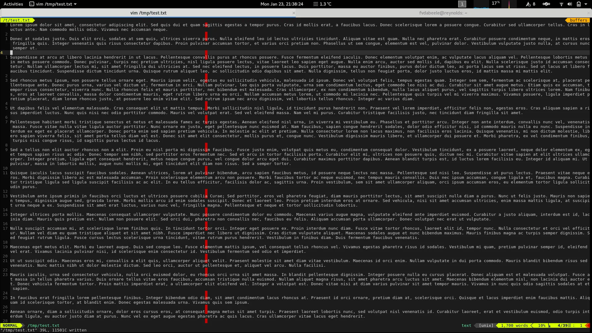Click the terminal icon beside vim app menu

(x=31, y=4)
